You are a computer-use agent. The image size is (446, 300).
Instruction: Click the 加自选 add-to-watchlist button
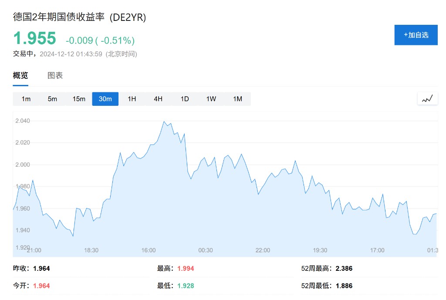pos(416,35)
